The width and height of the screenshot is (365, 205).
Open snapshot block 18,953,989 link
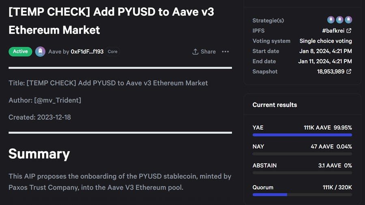[x=331, y=72]
